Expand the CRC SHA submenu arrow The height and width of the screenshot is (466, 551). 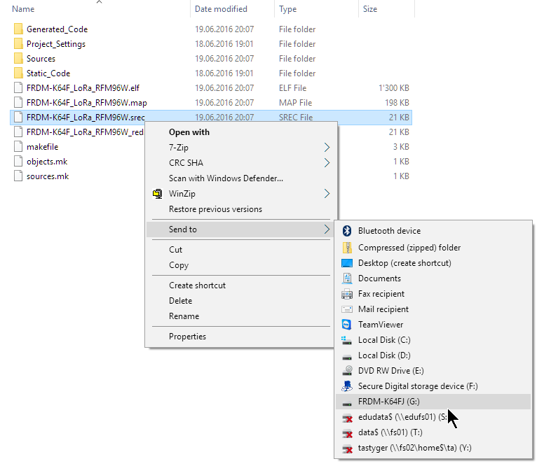tap(327, 163)
